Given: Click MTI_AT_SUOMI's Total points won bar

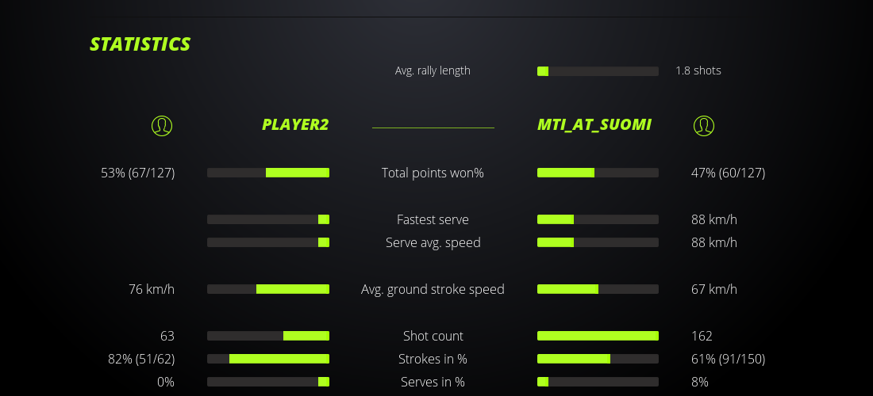Looking at the screenshot, I should [x=598, y=173].
